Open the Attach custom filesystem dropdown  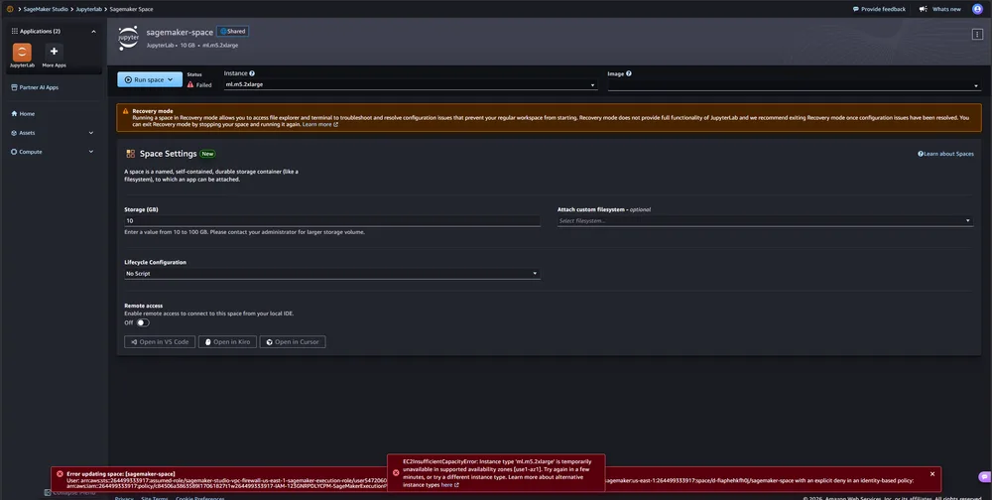point(765,221)
